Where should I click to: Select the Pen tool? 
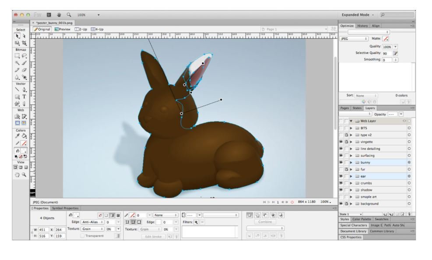[24, 90]
